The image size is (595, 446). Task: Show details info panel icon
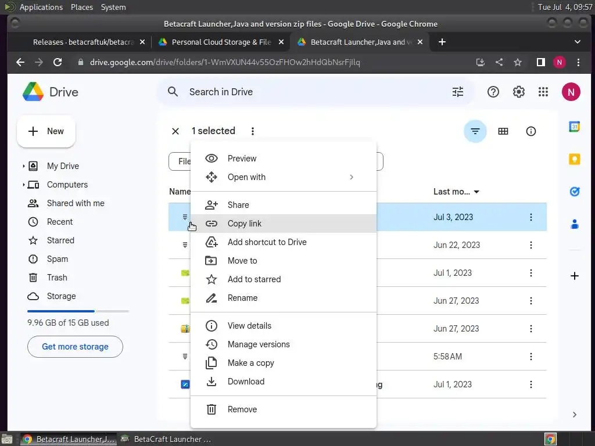tap(531, 131)
